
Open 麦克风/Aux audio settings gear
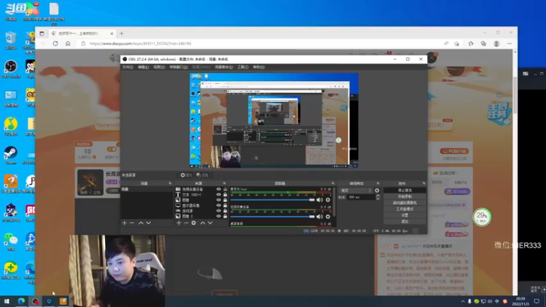[x=328, y=200]
